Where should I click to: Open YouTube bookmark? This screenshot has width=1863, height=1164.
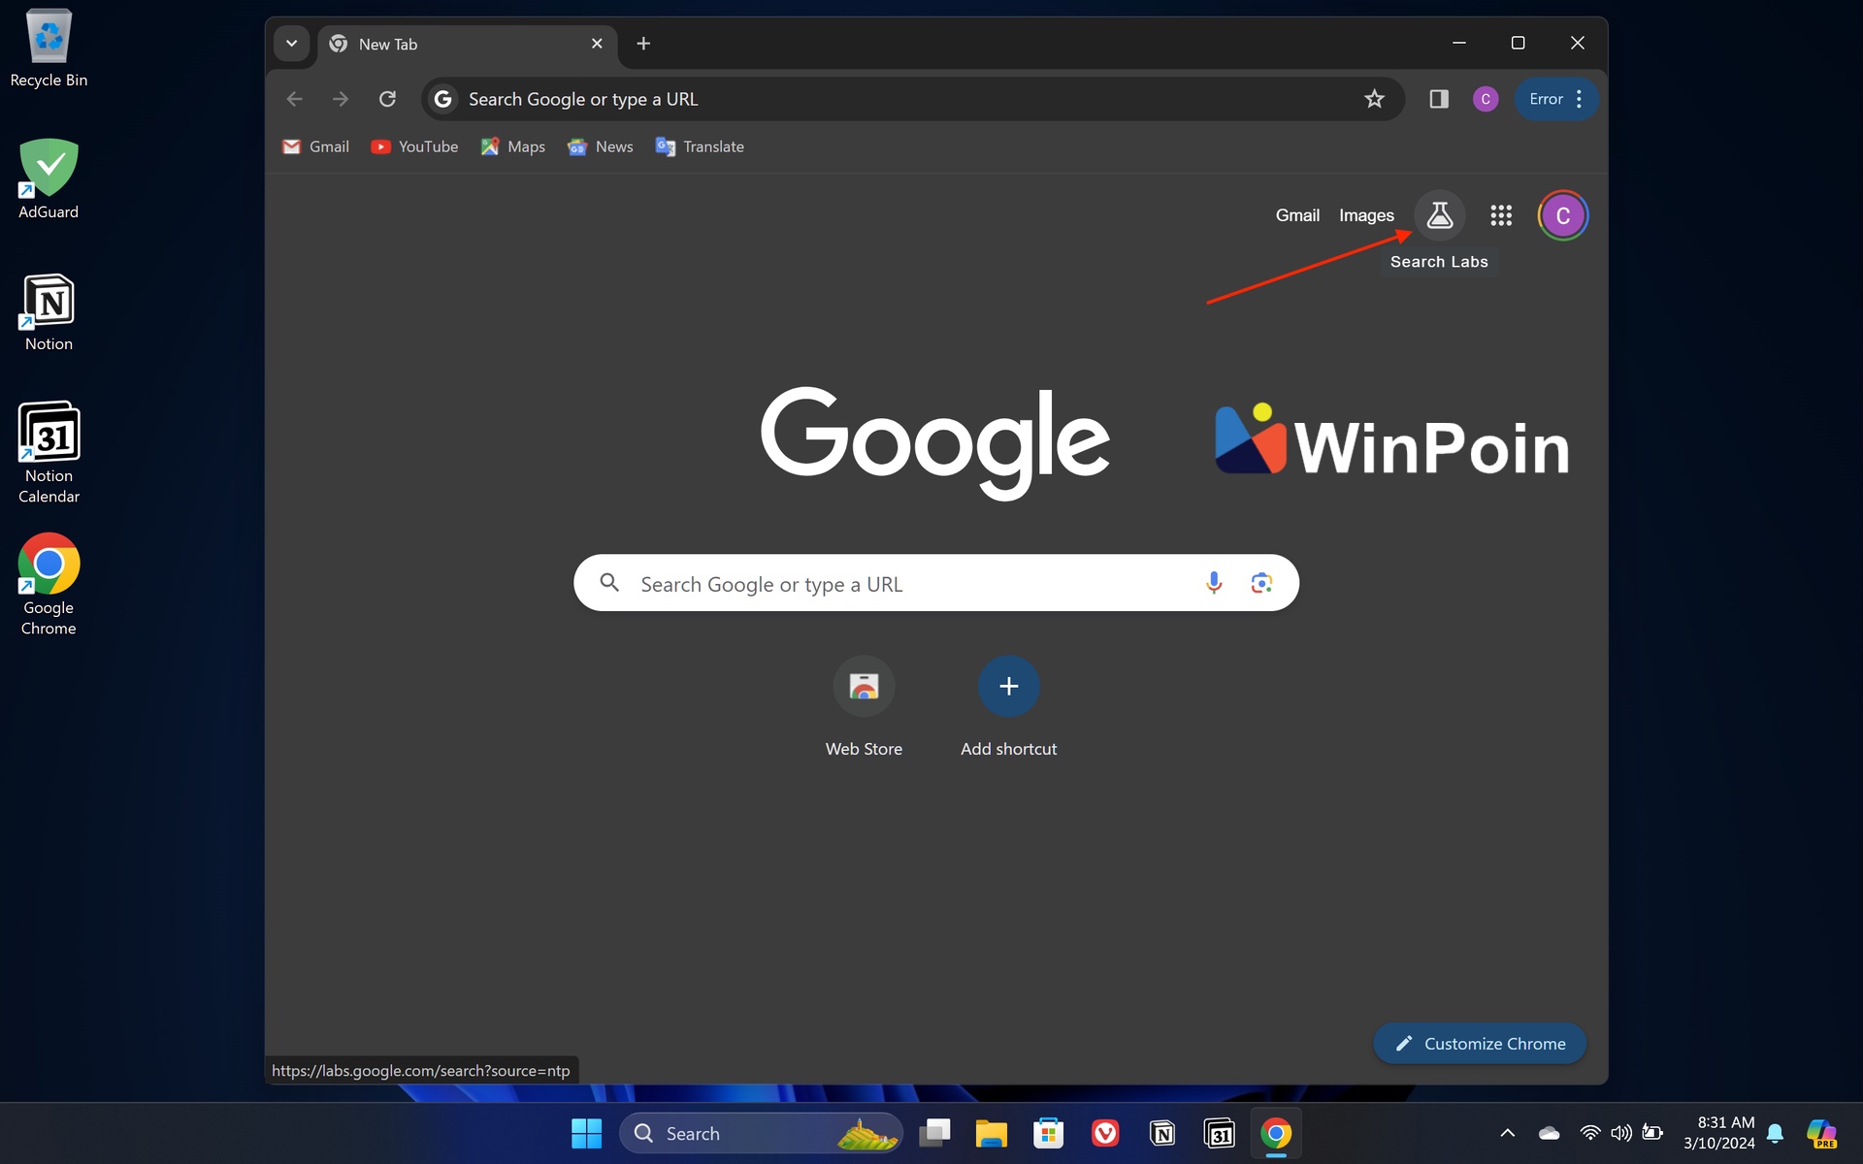[414, 146]
